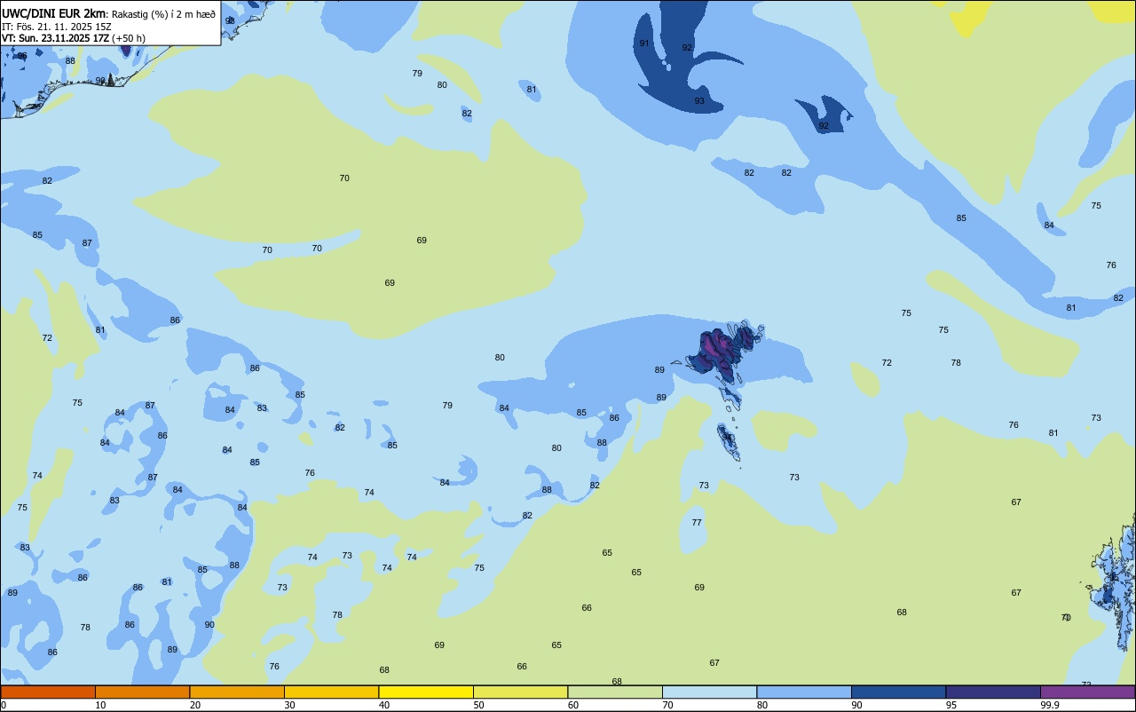Select the 20–30 amber legend swatch
This screenshot has height=712, width=1136.
click(x=237, y=692)
